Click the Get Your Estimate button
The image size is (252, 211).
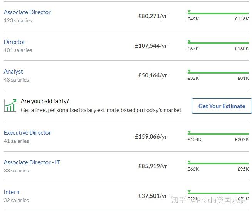222,106
